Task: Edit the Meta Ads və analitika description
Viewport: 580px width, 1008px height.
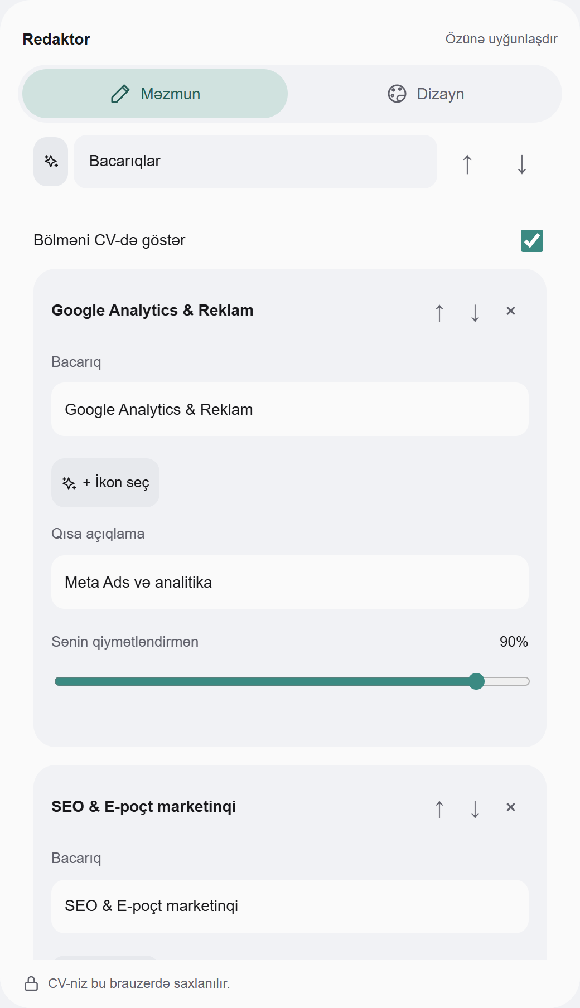Action: [290, 582]
